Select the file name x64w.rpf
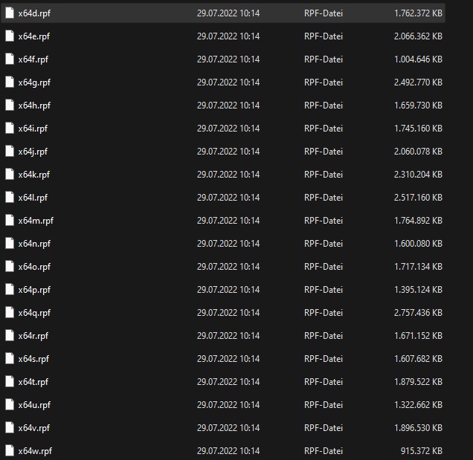473x460 pixels. (x=35, y=451)
